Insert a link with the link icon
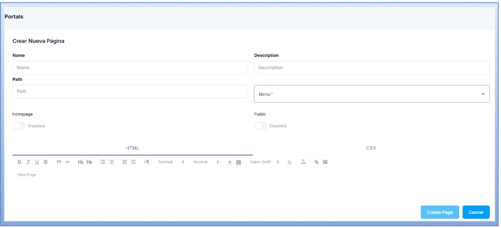Image resolution: width=501 pixels, height=228 pixels. pyautogui.click(x=316, y=162)
